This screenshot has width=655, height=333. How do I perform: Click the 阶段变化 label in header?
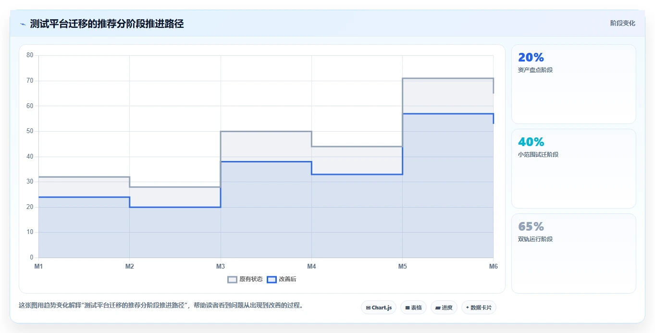click(x=623, y=23)
